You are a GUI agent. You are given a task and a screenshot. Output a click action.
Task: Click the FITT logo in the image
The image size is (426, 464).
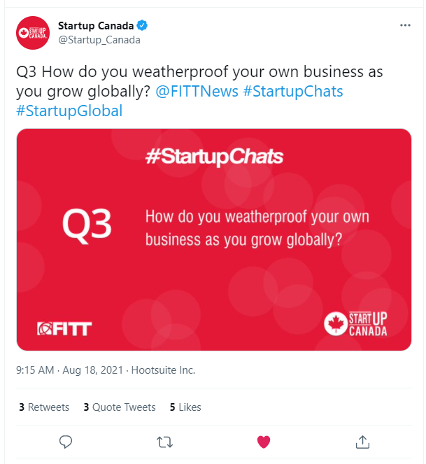pyautogui.click(x=64, y=328)
